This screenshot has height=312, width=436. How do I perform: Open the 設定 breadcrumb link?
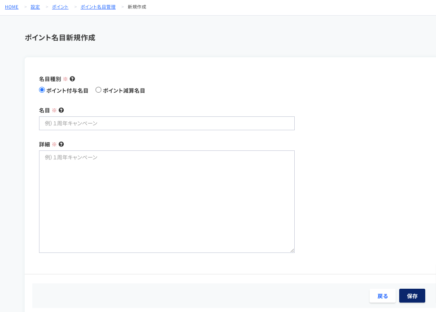[x=35, y=7]
